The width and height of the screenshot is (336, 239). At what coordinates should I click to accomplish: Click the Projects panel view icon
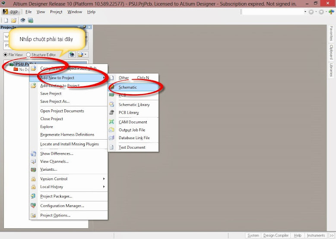point(72,54)
